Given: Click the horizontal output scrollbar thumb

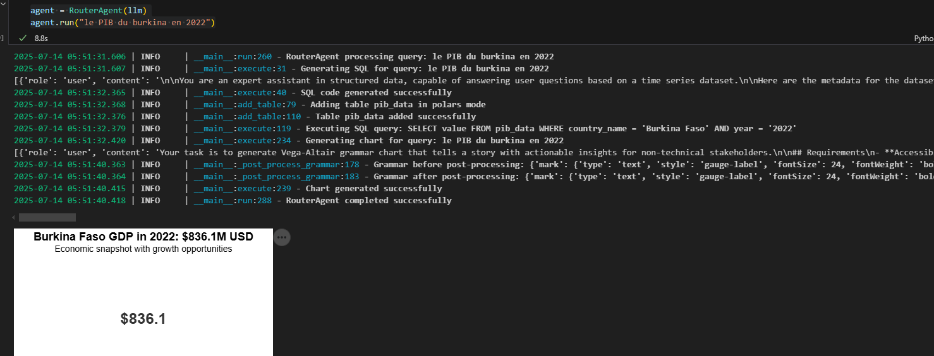Looking at the screenshot, I should (x=47, y=217).
